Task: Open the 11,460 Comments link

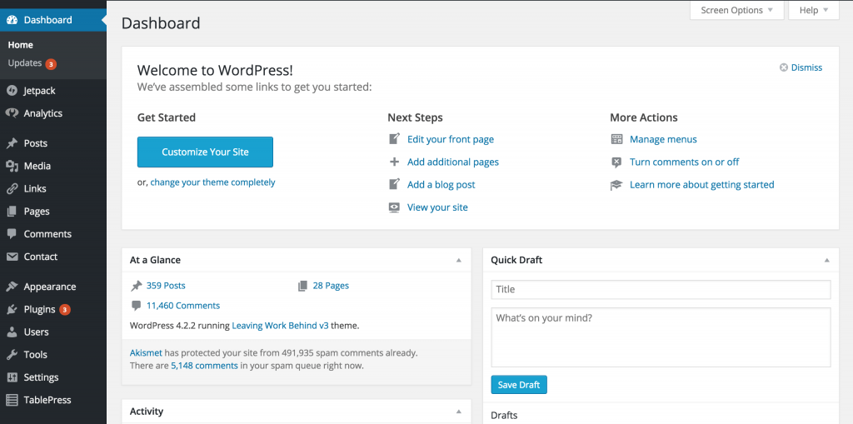Action: tap(183, 306)
